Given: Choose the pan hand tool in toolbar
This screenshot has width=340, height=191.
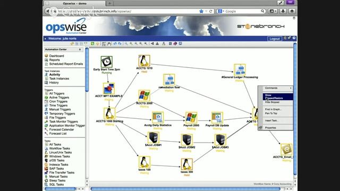Looking at the screenshot, I should [109, 44].
